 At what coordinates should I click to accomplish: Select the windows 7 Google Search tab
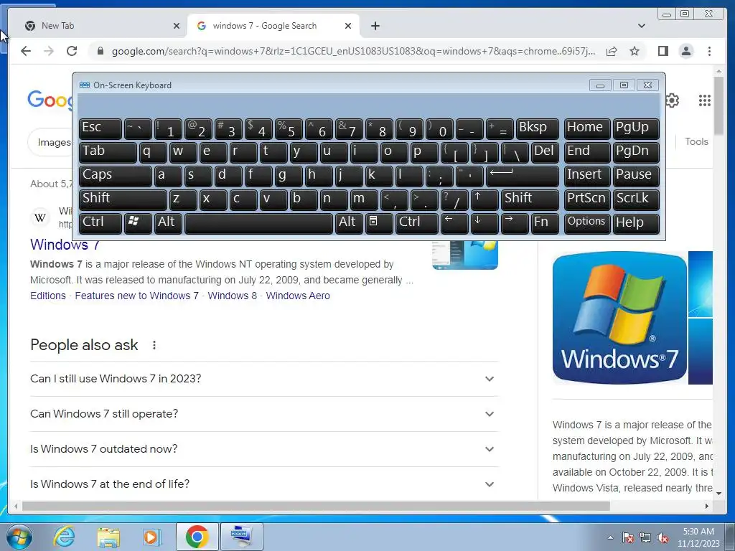coord(273,26)
